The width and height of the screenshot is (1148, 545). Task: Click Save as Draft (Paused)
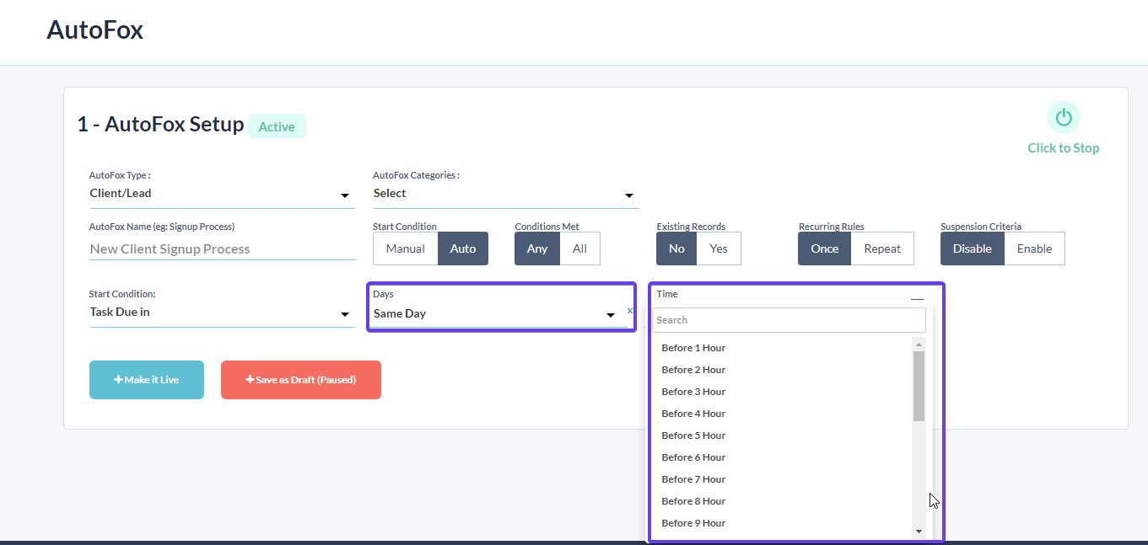tap(300, 379)
